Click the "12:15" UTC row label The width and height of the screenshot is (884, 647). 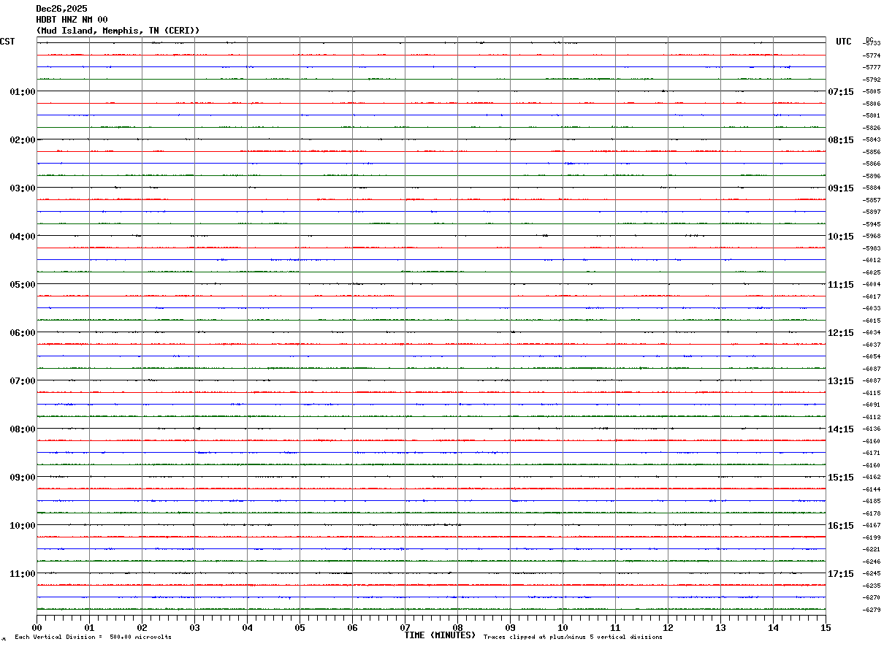point(841,332)
